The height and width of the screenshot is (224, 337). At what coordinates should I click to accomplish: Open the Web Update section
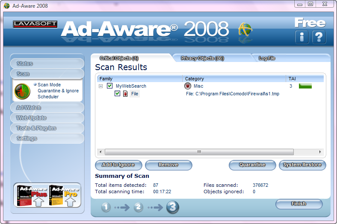point(47,118)
